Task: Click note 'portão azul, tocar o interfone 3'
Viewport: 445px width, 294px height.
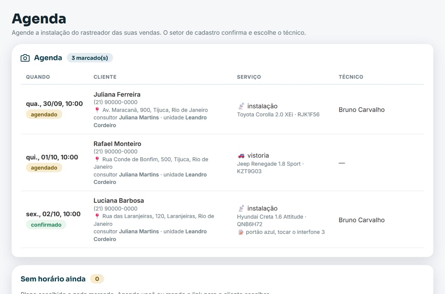Action: (x=285, y=232)
